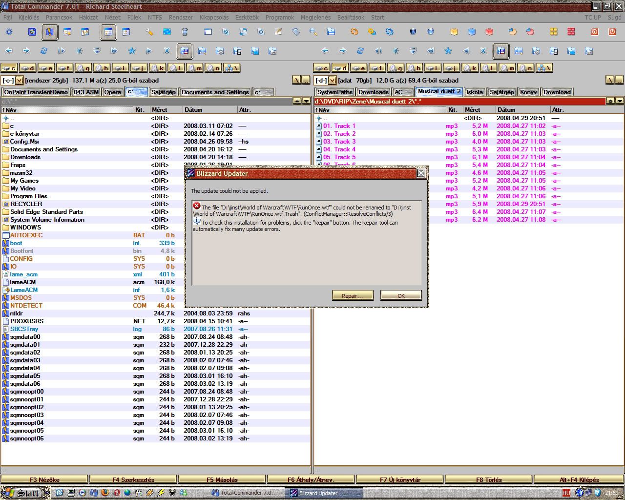The width and height of the screenshot is (625, 500).
Task: Click Repair... button in Blizzard Updater
Action: point(352,295)
